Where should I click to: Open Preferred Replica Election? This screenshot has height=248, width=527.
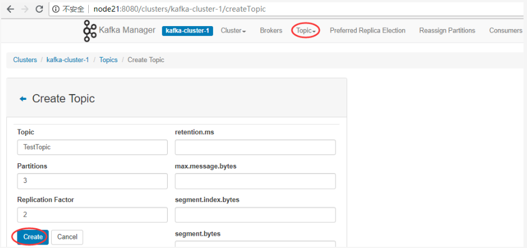(367, 31)
